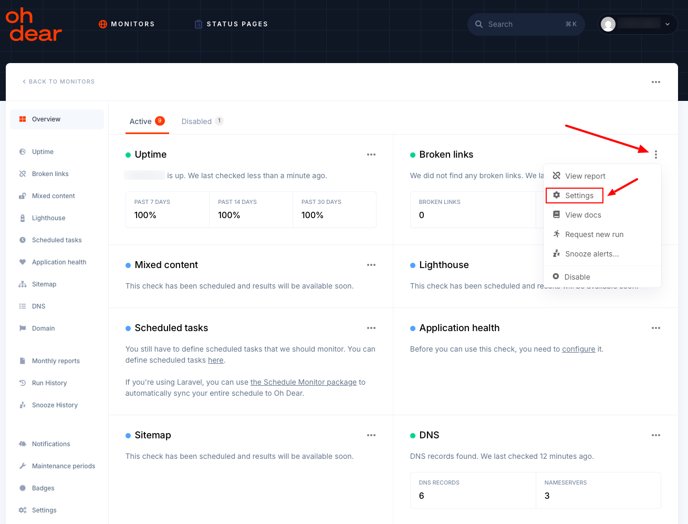Open the user account dropdown
688x524 pixels.
(638, 24)
